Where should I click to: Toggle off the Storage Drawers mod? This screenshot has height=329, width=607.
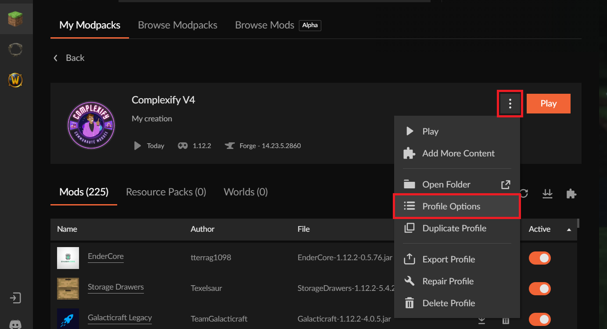539,289
